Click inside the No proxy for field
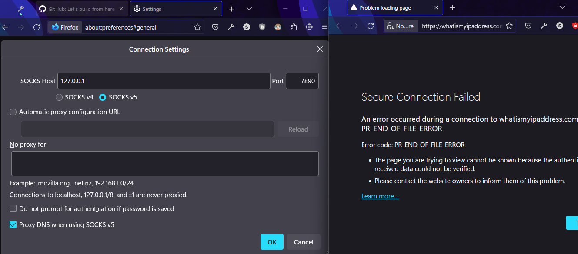Viewport: 578px width, 254px height. [164, 163]
